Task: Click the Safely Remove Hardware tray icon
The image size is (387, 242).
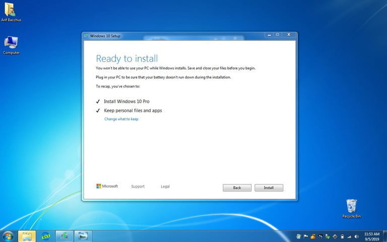Action: click(x=328, y=236)
